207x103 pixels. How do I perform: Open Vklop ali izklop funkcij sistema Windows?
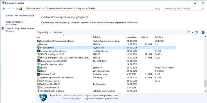19,30
